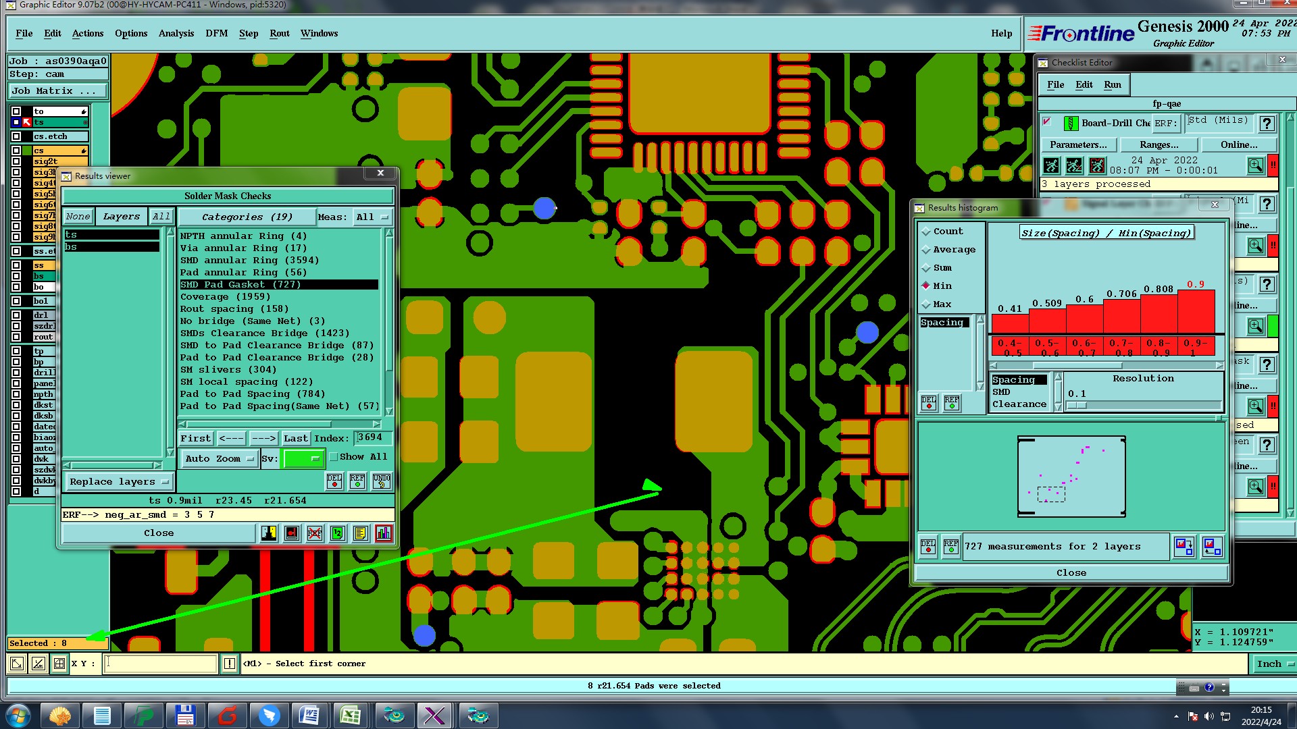Select the Max radio option
Image resolution: width=1297 pixels, height=729 pixels.
926,304
